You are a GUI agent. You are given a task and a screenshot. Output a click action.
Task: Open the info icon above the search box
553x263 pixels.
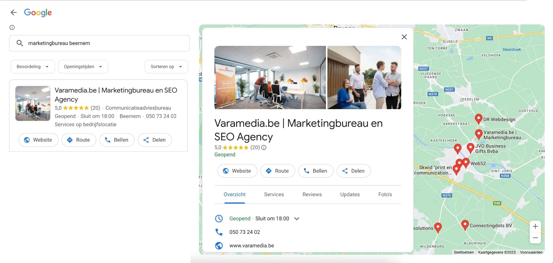(x=12, y=28)
